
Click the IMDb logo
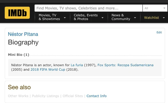click(x=17, y=13)
